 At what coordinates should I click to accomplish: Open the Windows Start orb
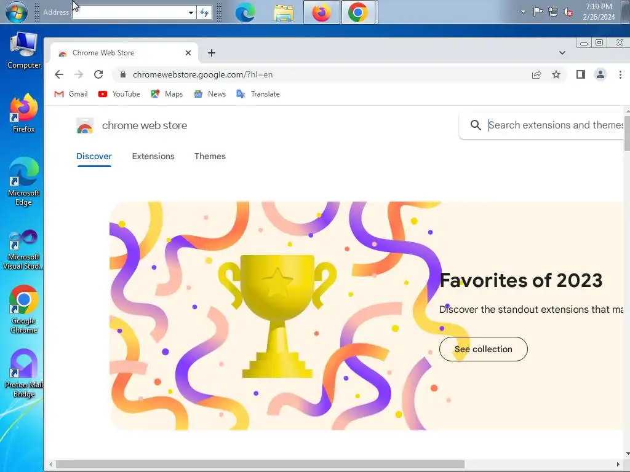click(17, 12)
